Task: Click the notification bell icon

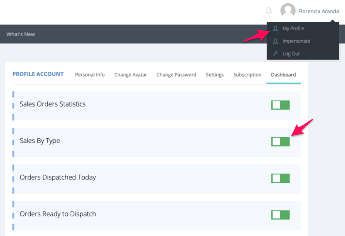Action: (x=269, y=11)
